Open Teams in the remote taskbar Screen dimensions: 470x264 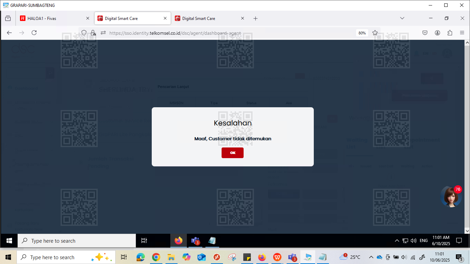coord(195,241)
